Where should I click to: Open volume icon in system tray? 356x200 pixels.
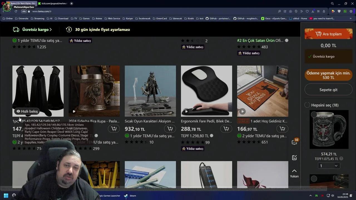click(333, 196)
